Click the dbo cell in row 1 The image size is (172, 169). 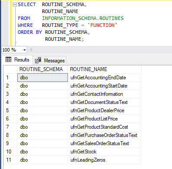tap(42, 78)
